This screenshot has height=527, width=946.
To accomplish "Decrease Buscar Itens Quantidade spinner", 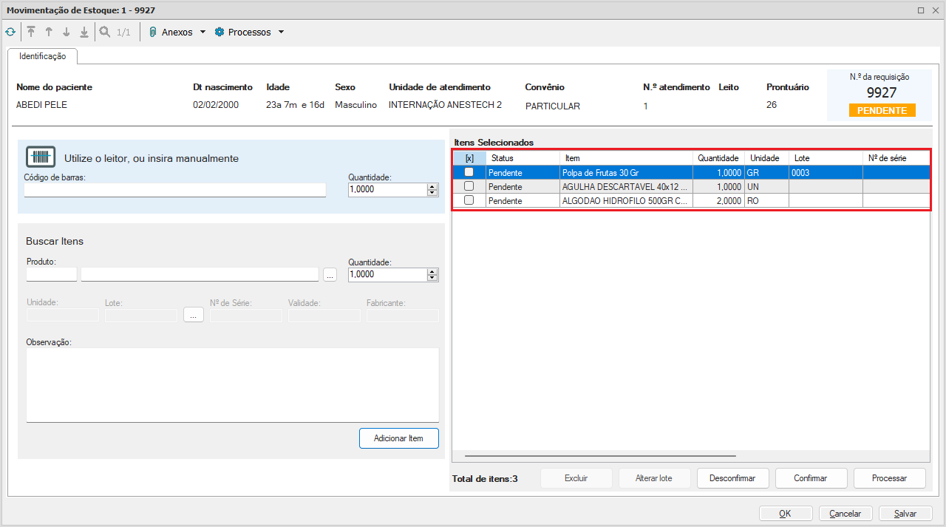I will [432, 278].
